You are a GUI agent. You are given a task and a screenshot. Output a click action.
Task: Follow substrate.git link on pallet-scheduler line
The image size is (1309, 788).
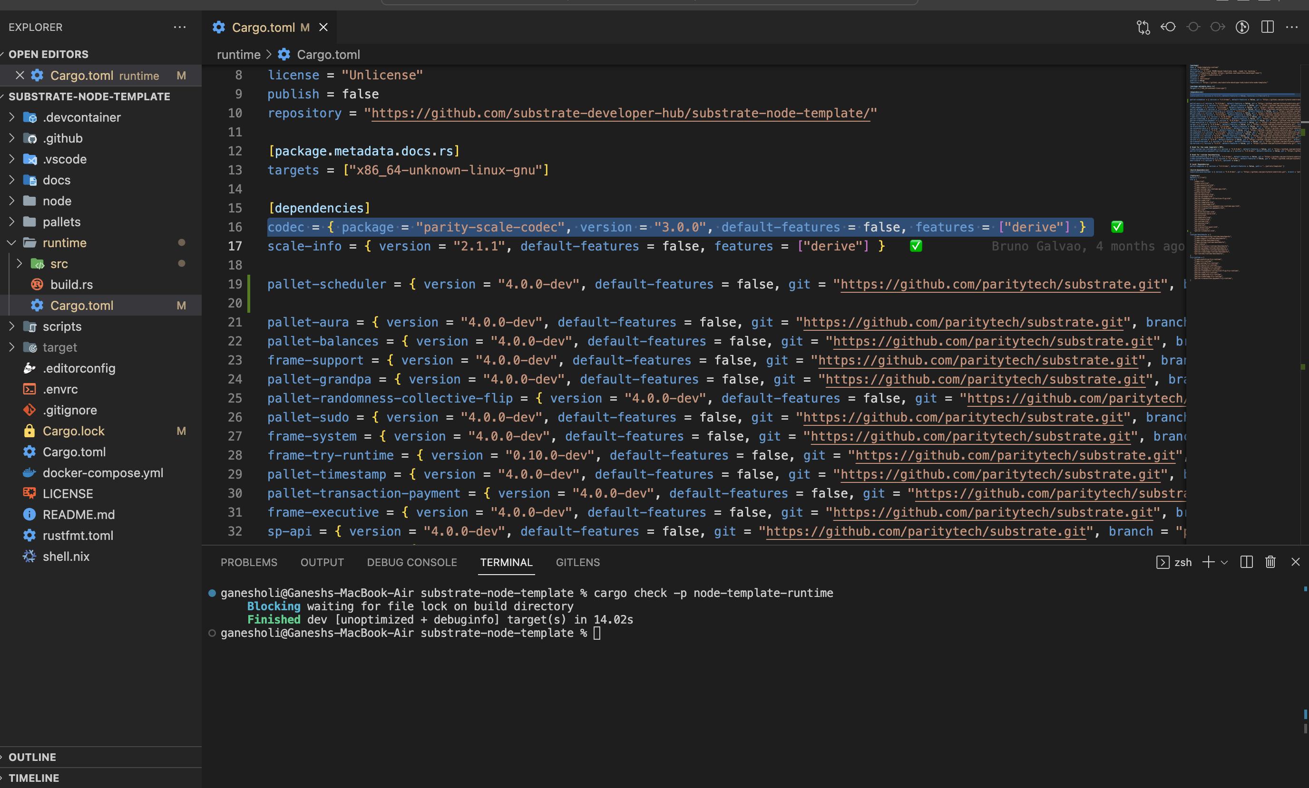click(x=1000, y=284)
